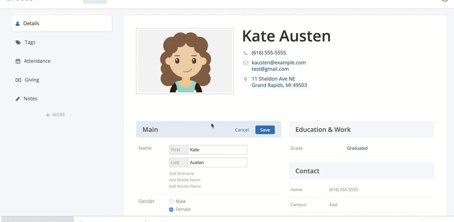Image resolution: width=454 pixels, height=222 pixels.
Task: Select the Female gender radio button
Action: point(171,210)
